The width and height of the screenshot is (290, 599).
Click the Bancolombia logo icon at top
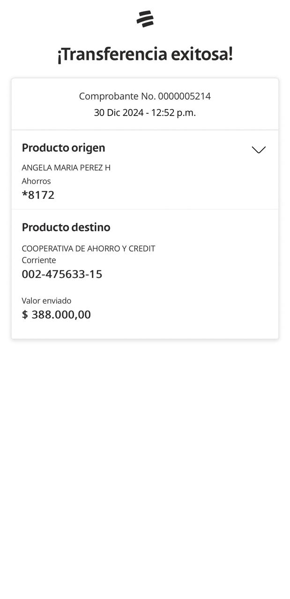click(x=145, y=19)
